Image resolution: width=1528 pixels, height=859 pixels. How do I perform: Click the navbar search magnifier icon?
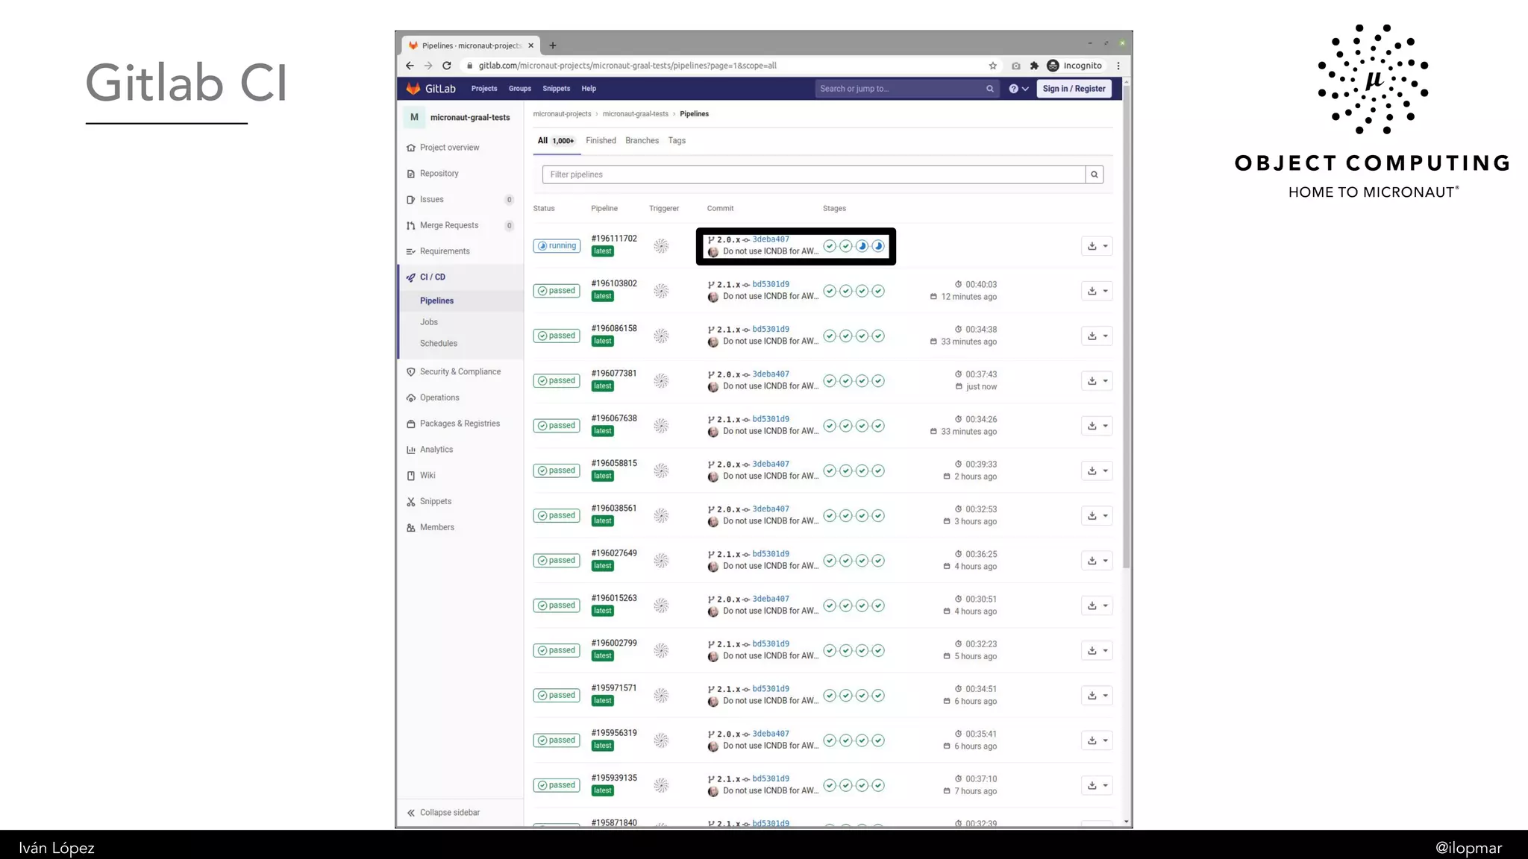click(990, 89)
